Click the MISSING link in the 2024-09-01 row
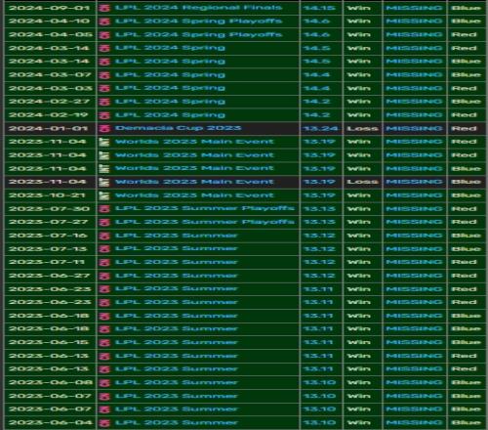488x430 pixels. point(414,8)
